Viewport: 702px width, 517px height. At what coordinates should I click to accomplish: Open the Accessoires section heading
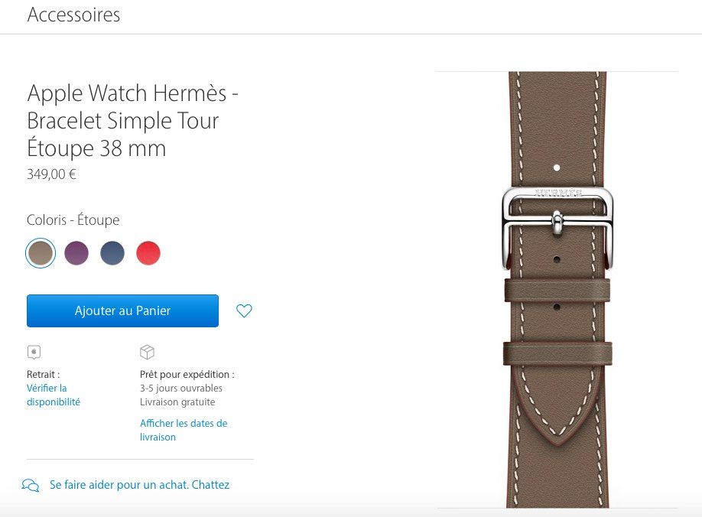(74, 15)
